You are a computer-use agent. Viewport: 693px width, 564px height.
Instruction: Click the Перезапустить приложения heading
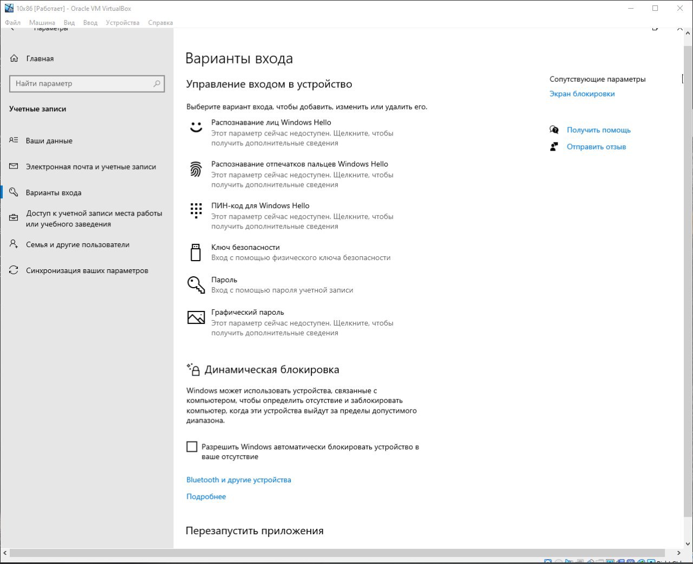[254, 531]
